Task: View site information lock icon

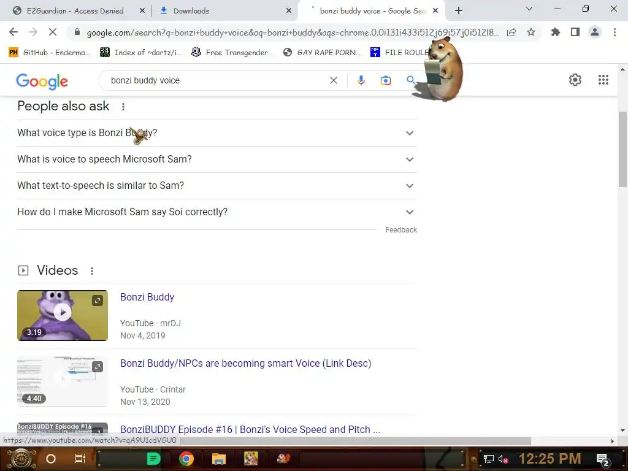Action: tap(77, 33)
